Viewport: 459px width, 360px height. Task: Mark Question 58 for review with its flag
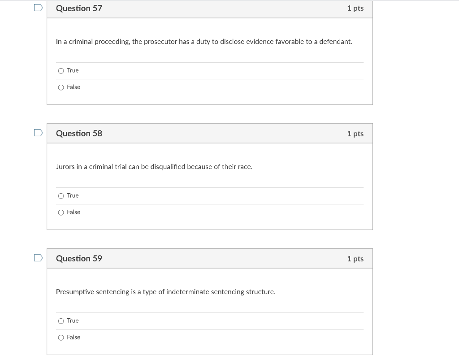tap(38, 132)
